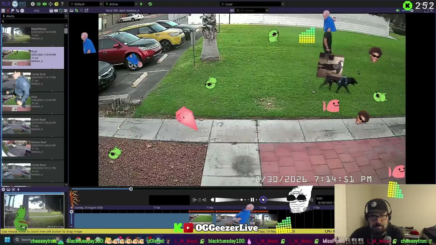The image size is (436, 245).
Task: Open Blue Iris settings gear
Action: point(33,4)
